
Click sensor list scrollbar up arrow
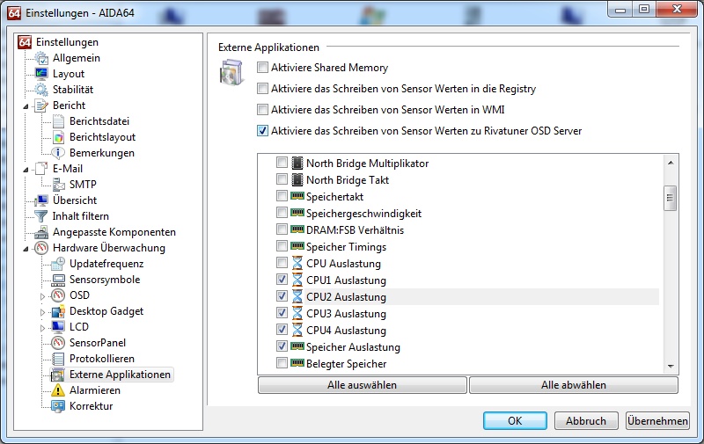tap(671, 163)
